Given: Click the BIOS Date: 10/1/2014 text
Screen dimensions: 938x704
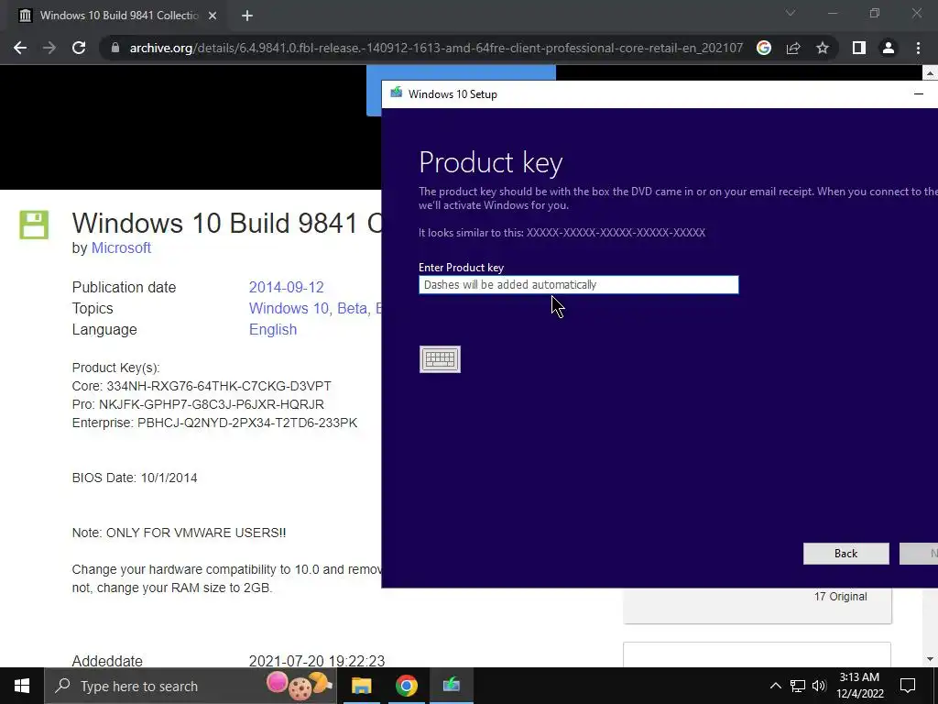Looking at the screenshot, I should tap(135, 478).
